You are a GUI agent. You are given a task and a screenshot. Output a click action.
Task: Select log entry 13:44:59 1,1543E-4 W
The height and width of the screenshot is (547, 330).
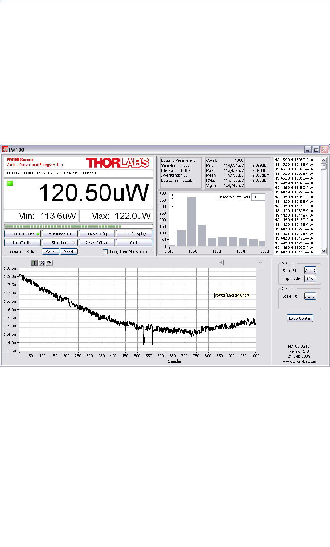point(294,201)
